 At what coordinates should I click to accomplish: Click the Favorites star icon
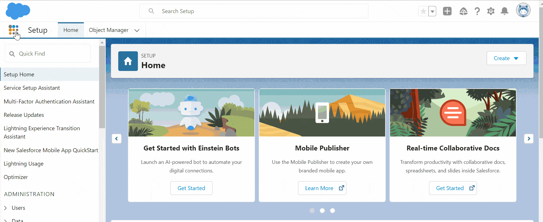pos(423,11)
